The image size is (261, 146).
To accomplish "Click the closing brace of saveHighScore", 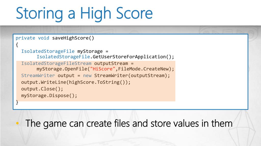I will [17, 102].
